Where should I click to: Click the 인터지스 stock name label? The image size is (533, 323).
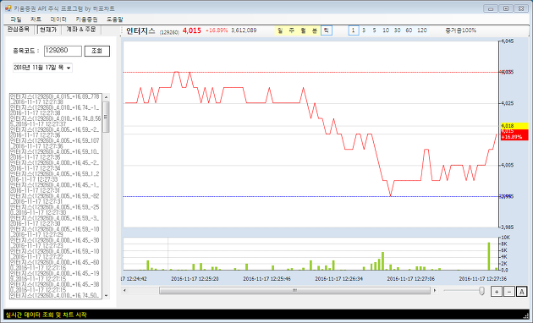click(x=140, y=31)
